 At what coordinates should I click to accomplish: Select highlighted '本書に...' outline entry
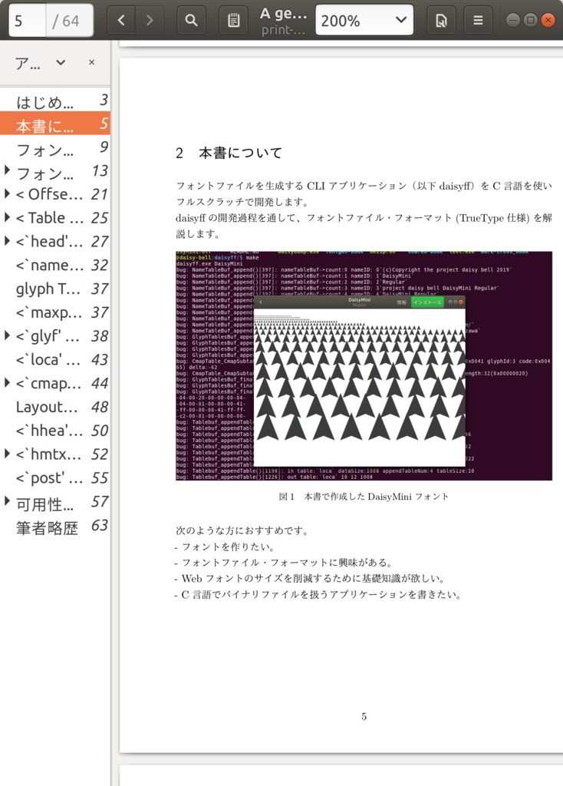pyautogui.click(x=55, y=124)
